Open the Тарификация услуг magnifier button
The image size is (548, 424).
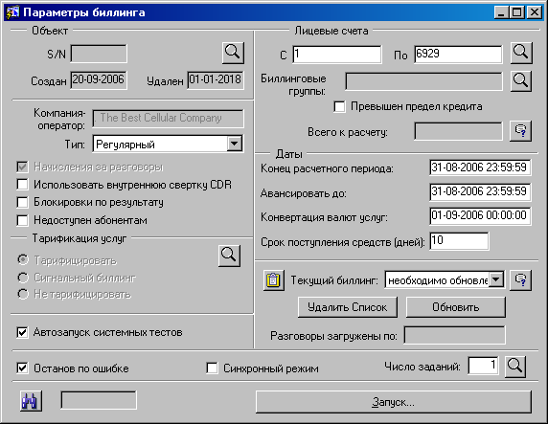coord(229,256)
